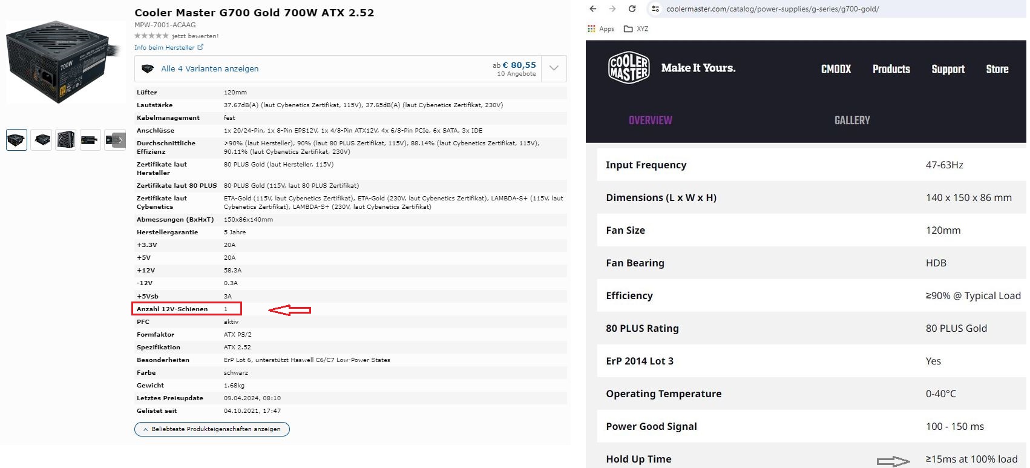Image resolution: width=1030 pixels, height=468 pixels.
Task: Select the third PSU thumbnail showing fan
Action: [x=65, y=140]
